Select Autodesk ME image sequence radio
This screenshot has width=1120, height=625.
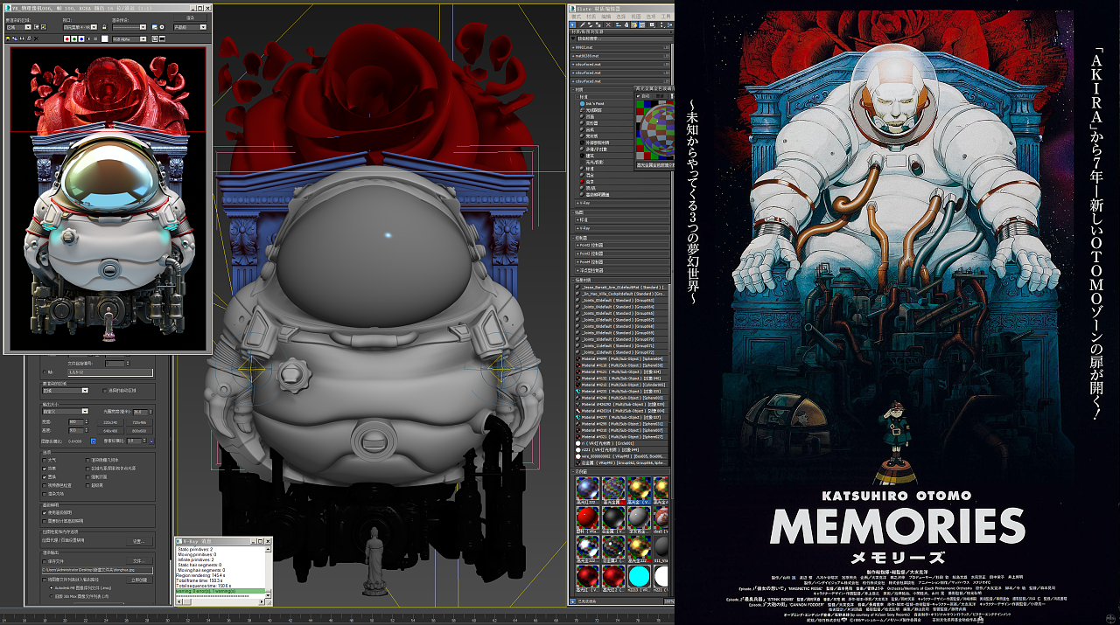tap(52, 587)
